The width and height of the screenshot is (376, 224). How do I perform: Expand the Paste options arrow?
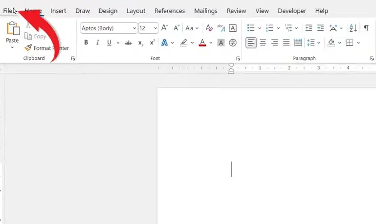tap(12, 47)
